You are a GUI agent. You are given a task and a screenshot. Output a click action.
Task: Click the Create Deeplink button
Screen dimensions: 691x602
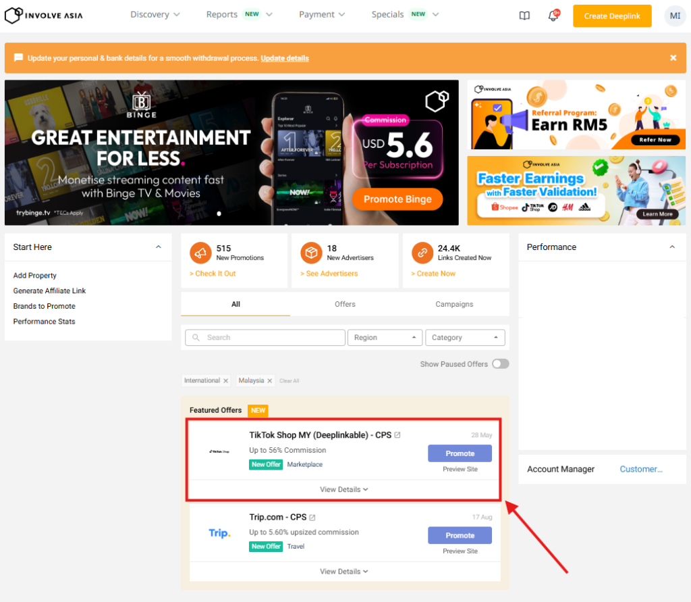pyautogui.click(x=612, y=16)
